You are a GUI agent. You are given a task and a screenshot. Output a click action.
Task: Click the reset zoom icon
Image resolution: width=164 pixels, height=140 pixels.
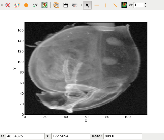click(8, 5)
